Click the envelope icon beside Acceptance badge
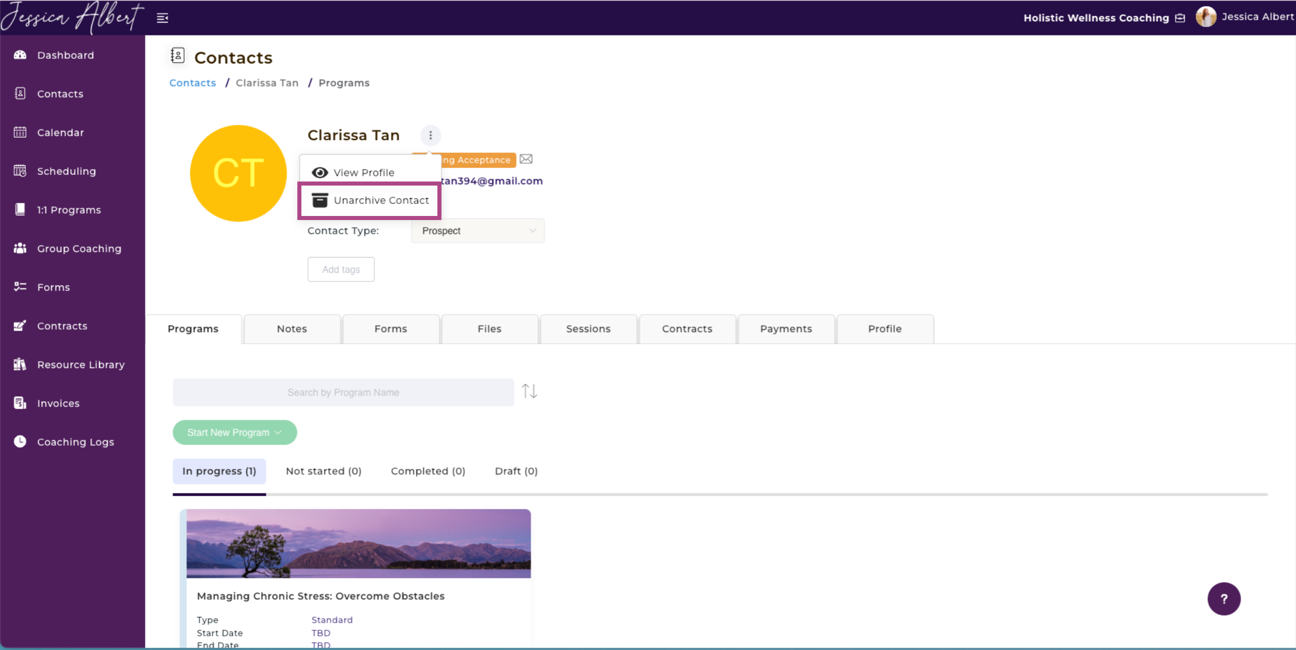Screen dimensions: 1296x650 pyautogui.click(x=526, y=159)
